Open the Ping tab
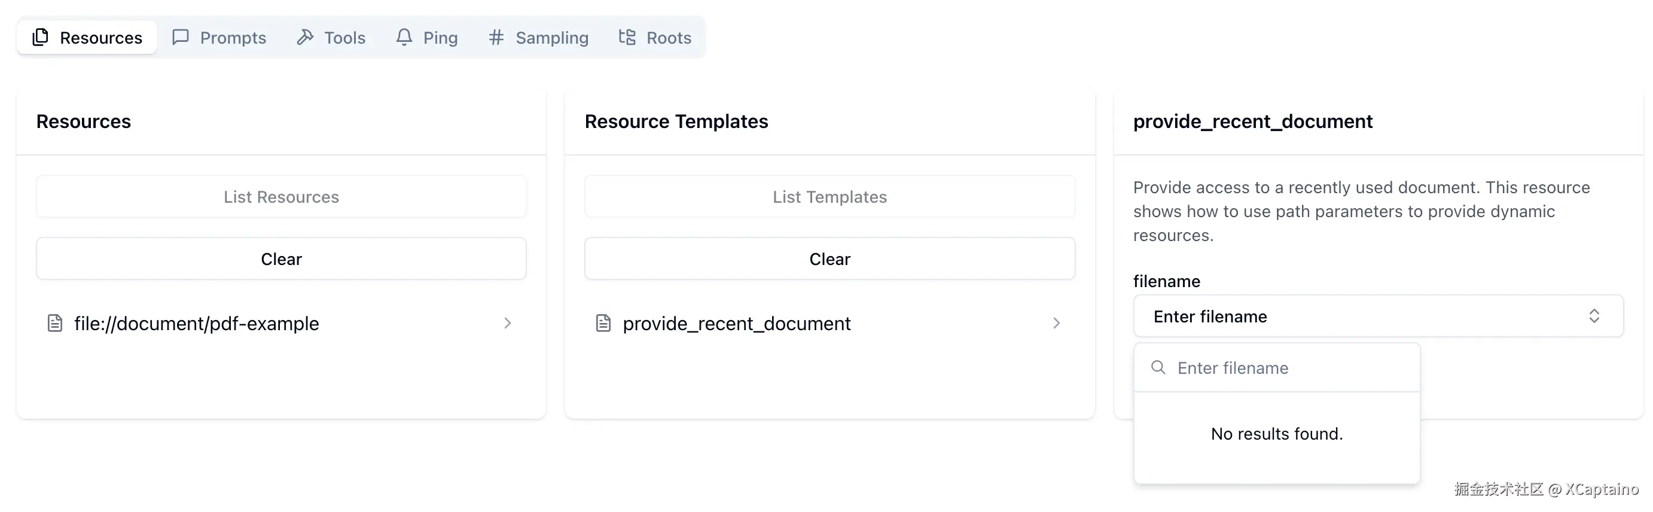Screen dimensions: 1653x512 click(x=427, y=37)
